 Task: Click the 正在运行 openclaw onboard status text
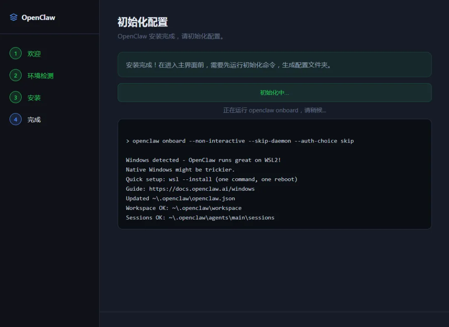(x=275, y=110)
